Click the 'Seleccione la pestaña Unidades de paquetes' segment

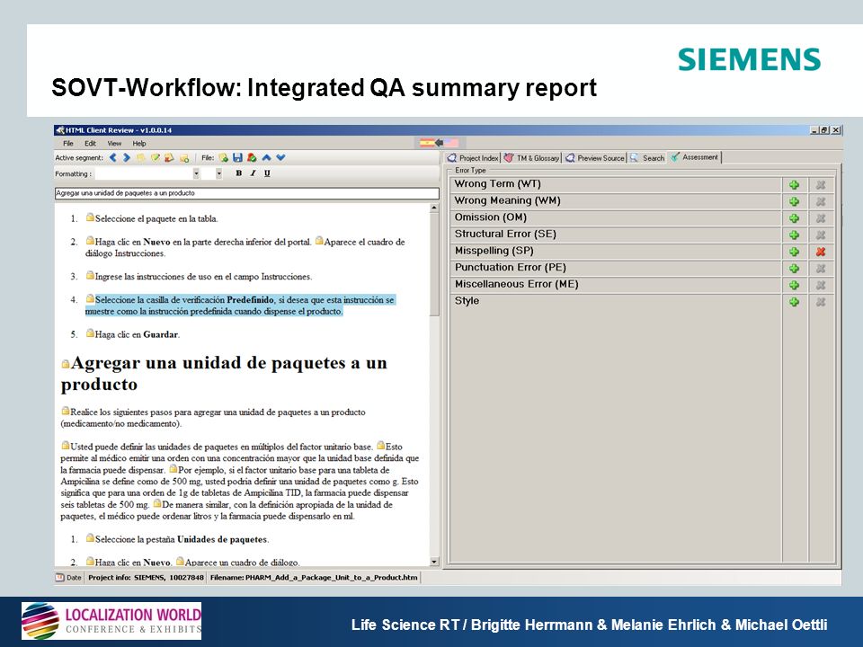pos(177,539)
